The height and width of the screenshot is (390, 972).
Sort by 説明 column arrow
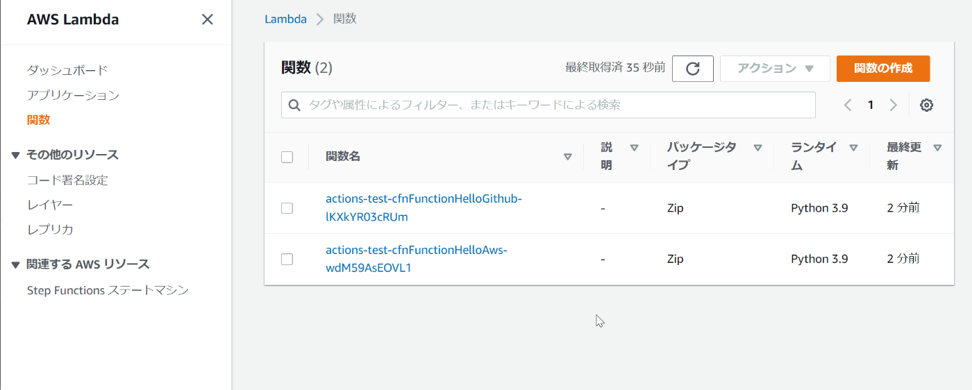634,148
